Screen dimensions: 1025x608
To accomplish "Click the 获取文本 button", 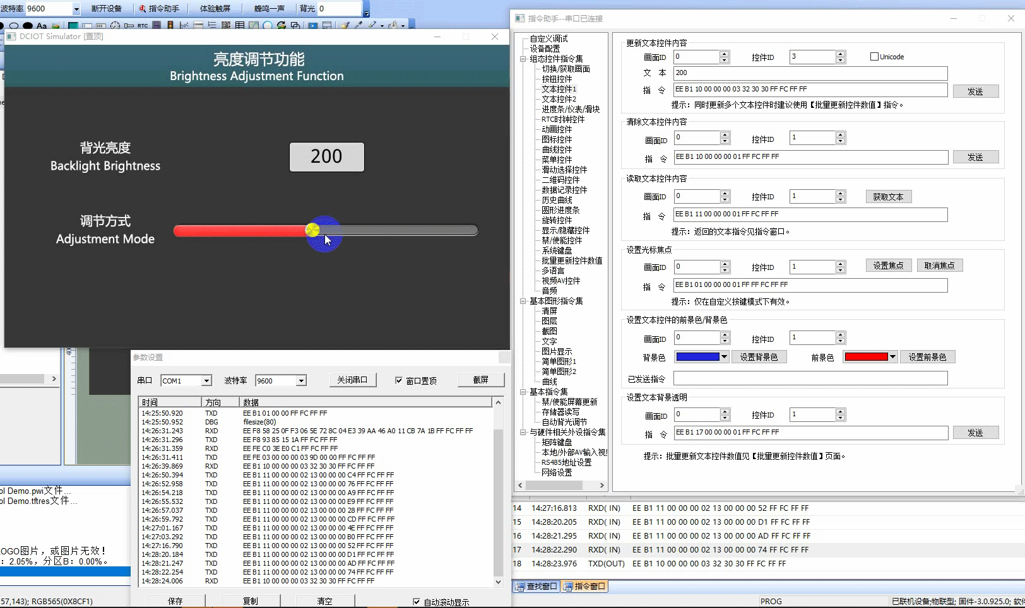I will click(x=888, y=197).
